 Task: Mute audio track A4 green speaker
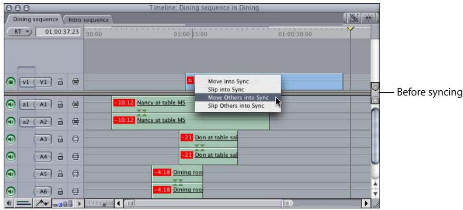tap(11, 156)
